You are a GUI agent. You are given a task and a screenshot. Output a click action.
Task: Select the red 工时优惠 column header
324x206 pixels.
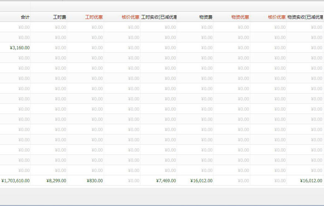tap(94, 17)
